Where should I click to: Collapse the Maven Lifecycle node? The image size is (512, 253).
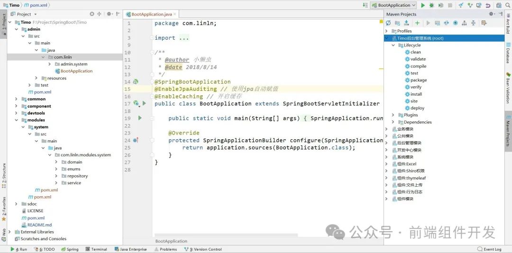[x=393, y=45]
